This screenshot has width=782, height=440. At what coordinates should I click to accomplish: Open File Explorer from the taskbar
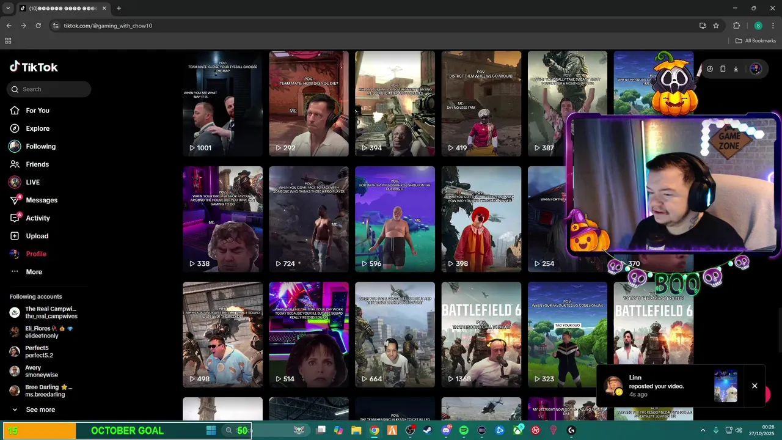pos(356,430)
